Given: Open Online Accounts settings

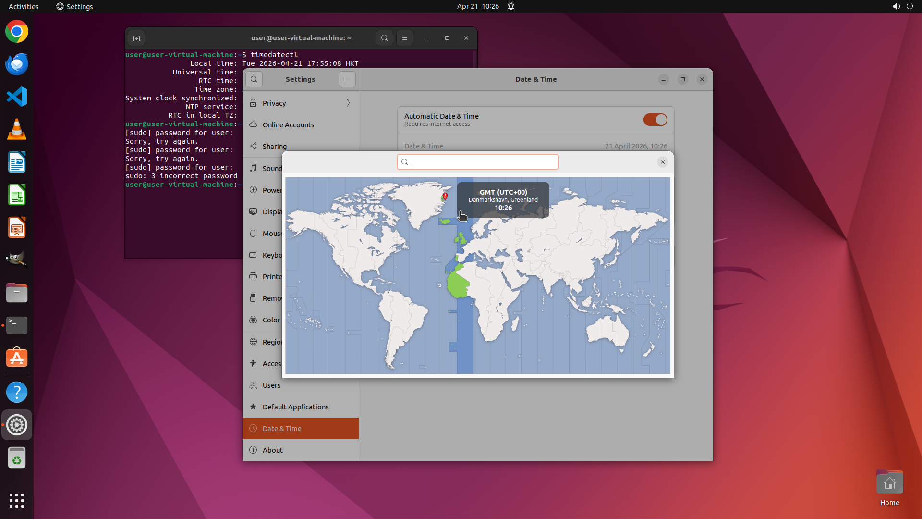Looking at the screenshot, I should (x=288, y=125).
